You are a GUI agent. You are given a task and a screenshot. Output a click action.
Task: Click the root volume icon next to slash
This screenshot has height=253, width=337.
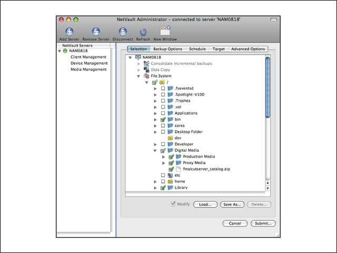[x=162, y=82]
